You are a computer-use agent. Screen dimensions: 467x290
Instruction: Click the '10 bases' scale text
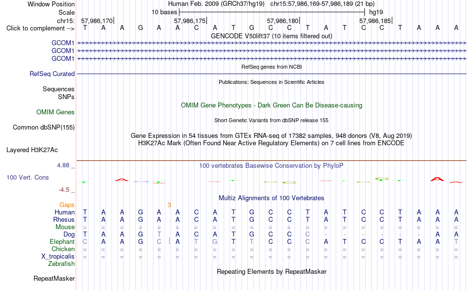tap(164, 12)
